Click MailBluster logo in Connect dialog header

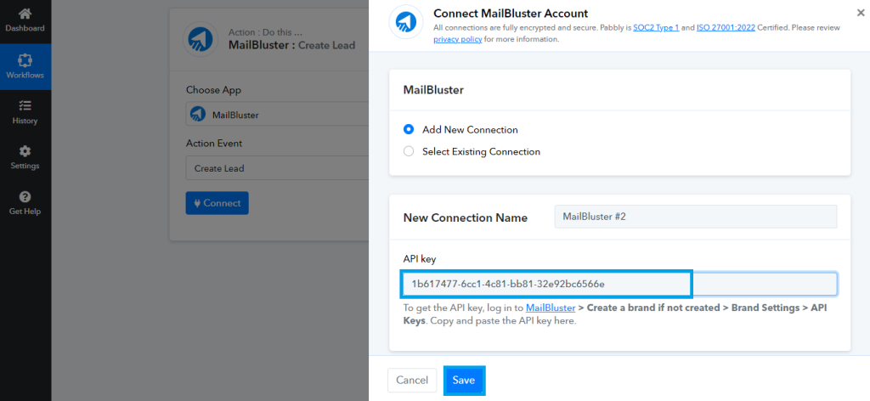click(406, 21)
